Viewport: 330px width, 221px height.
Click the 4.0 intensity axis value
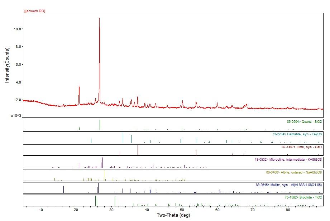pyautogui.click(x=18, y=82)
